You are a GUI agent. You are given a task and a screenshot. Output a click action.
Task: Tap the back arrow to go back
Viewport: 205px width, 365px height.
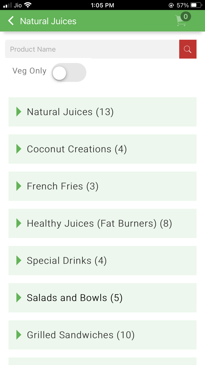pos(11,21)
